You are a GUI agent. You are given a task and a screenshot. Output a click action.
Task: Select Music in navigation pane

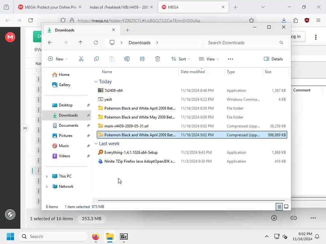tap(64, 146)
